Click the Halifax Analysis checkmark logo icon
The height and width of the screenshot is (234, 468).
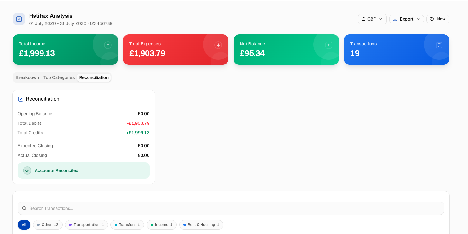[x=19, y=19]
